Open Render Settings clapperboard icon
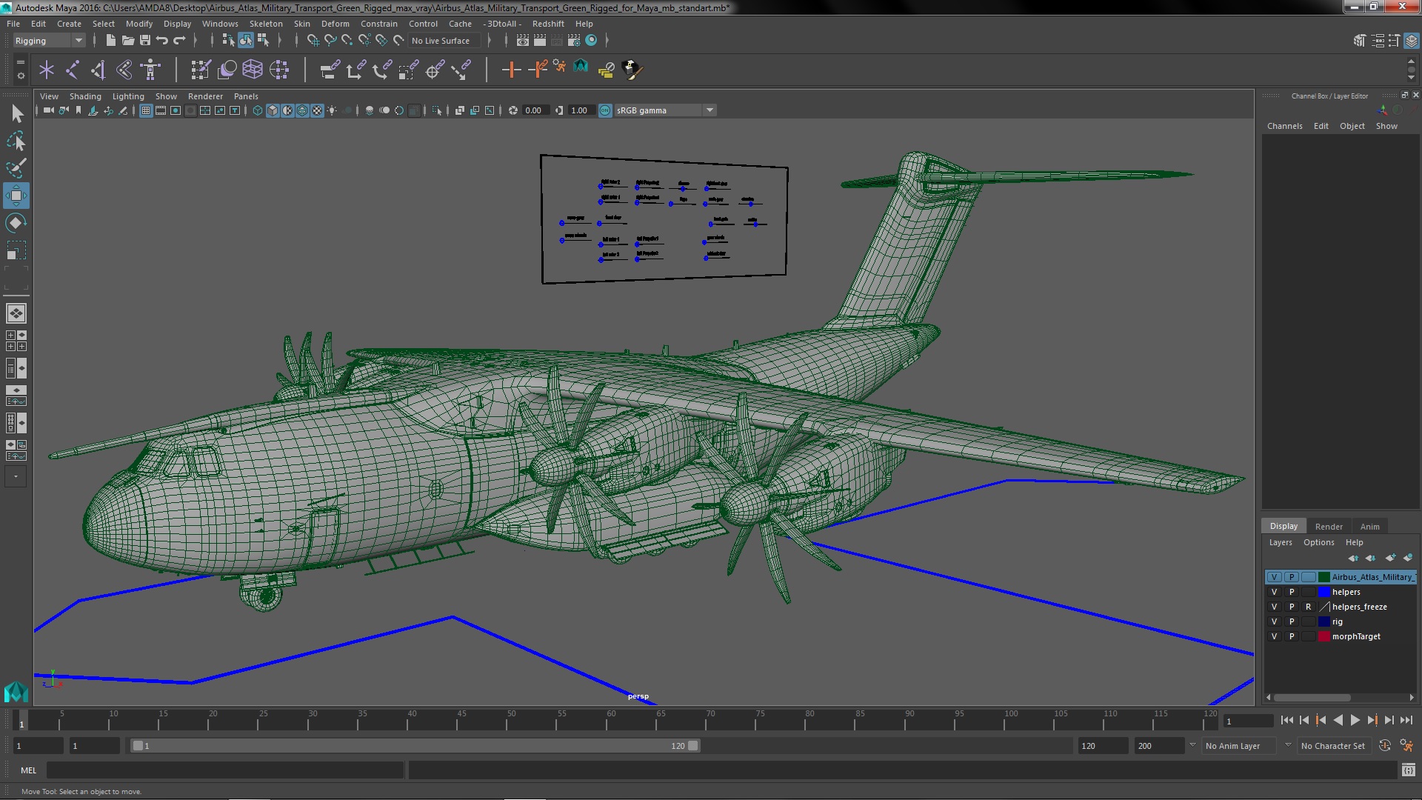1422x800 pixels. (x=574, y=40)
